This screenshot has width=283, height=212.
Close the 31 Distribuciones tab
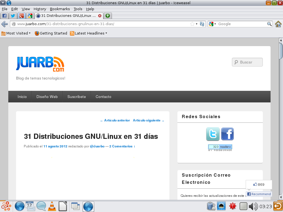pos(99,16)
